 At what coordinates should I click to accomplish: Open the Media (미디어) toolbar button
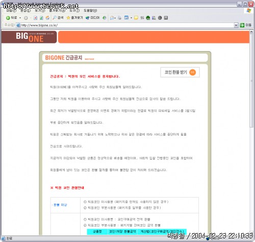pyautogui.click(x=92, y=18)
